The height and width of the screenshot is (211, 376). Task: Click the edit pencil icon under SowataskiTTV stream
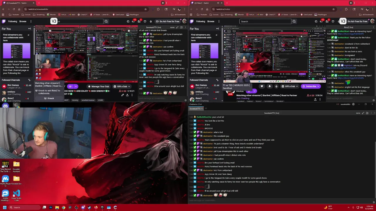[x=122, y=95]
